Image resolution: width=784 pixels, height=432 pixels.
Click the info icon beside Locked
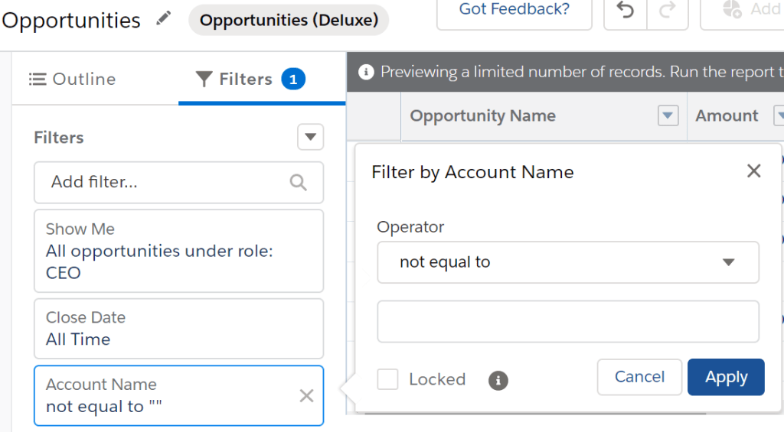tap(498, 380)
